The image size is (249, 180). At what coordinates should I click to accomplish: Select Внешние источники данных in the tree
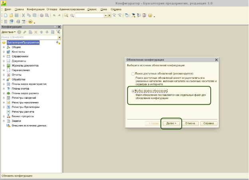pyautogui.click(x=29, y=126)
